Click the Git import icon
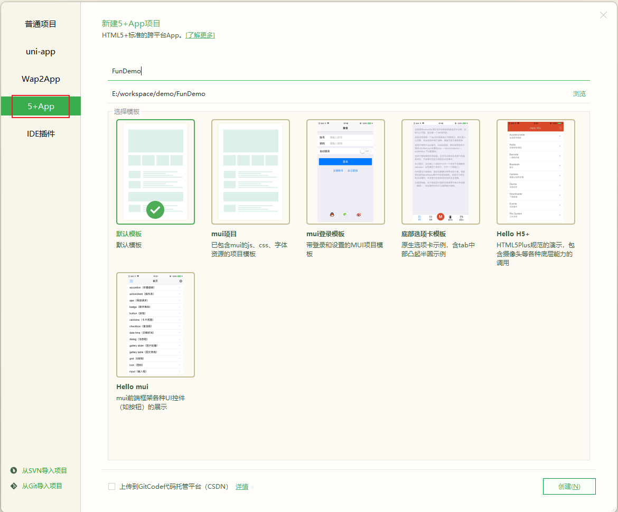Viewport: 618px width, 512px height. click(x=14, y=486)
